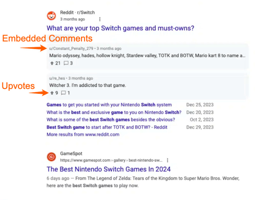The image size is (255, 200).
Task: Open 'The Best Nintendo Switch Games In 2024'
Action: tap(108, 169)
